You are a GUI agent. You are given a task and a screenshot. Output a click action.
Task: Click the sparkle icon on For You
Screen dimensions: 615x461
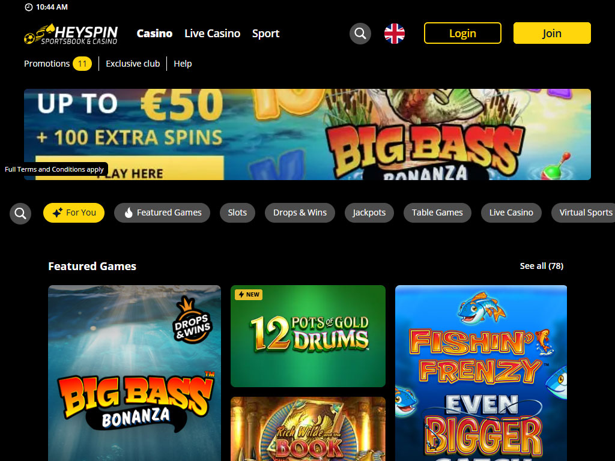click(57, 212)
